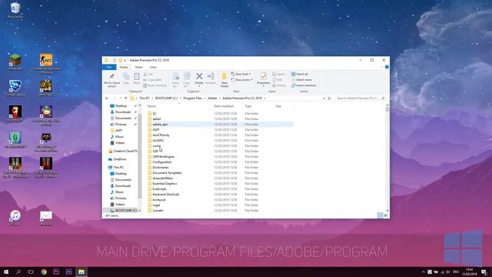Select the Configuration folder row
The height and width of the screenshot is (277, 492).
coord(220,162)
